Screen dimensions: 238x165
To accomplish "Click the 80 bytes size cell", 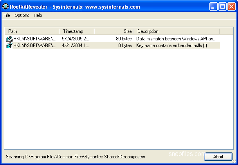I will click(123, 39).
